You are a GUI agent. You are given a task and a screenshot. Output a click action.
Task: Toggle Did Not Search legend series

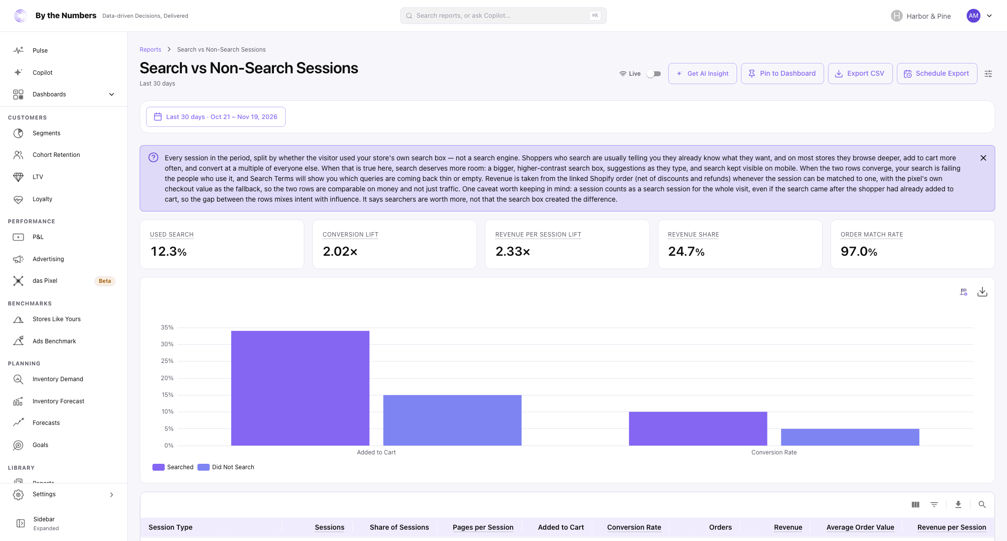pyautogui.click(x=226, y=467)
